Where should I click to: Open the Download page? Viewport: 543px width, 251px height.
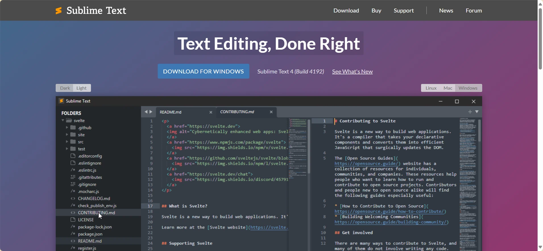tap(346, 10)
